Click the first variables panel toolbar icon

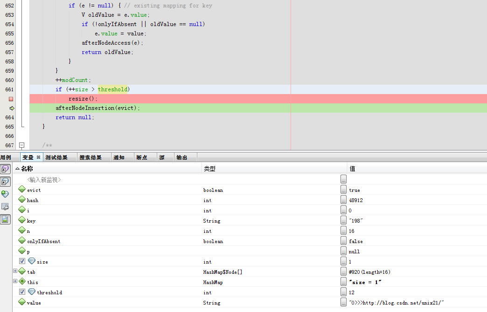(5, 169)
